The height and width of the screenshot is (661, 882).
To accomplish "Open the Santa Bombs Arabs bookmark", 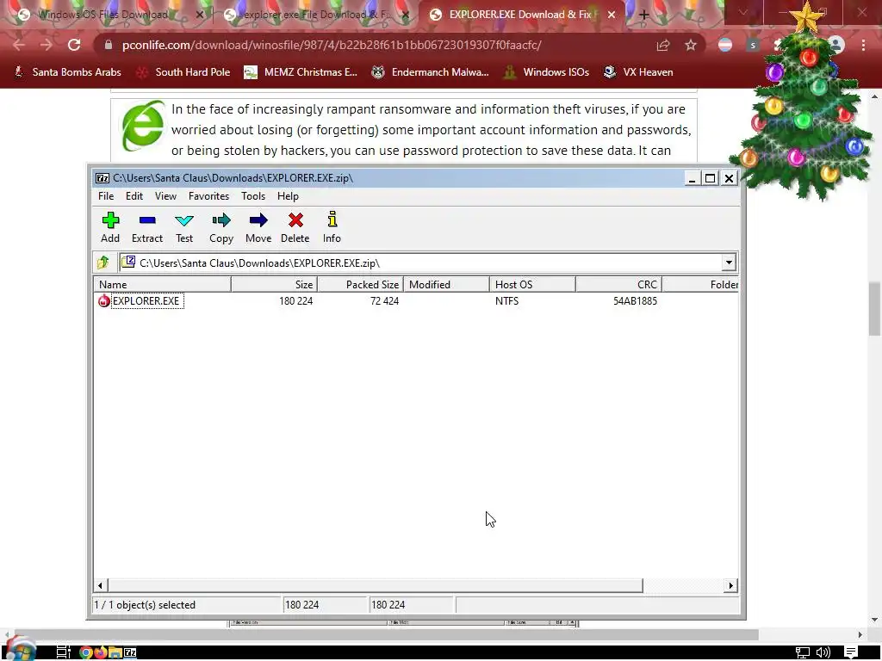I will [67, 72].
